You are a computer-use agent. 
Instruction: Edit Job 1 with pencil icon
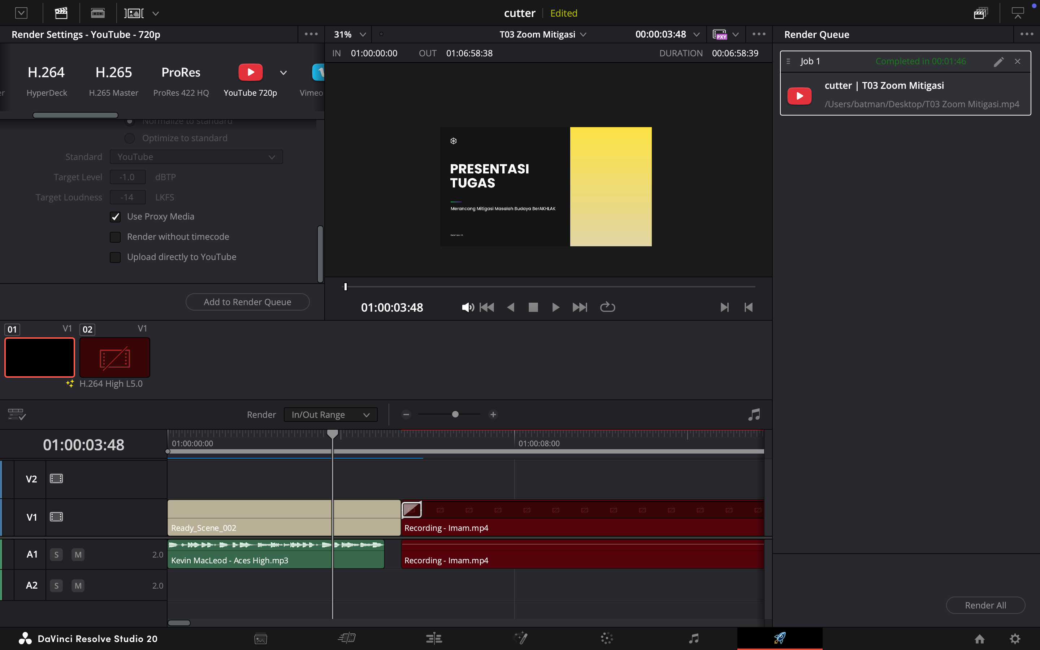pos(998,61)
